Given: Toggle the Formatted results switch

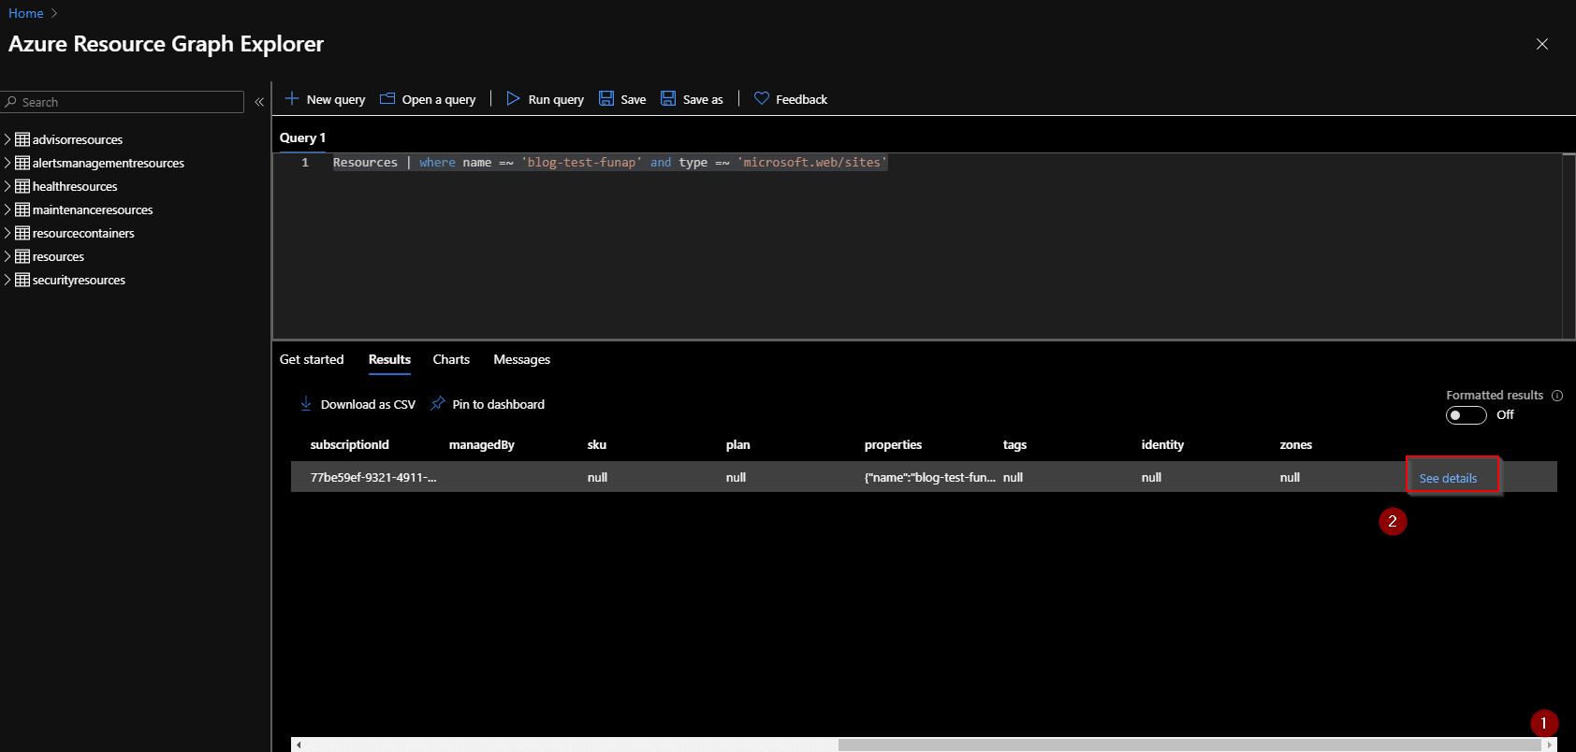Looking at the screenshot, I should click(1466, 415).
